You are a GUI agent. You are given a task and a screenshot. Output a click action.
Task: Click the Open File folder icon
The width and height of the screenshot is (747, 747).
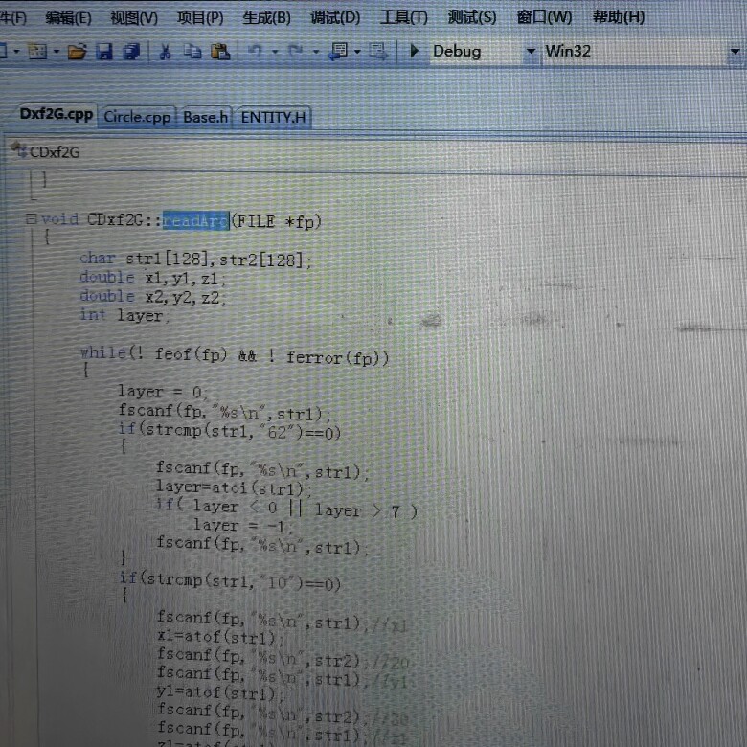77,51
